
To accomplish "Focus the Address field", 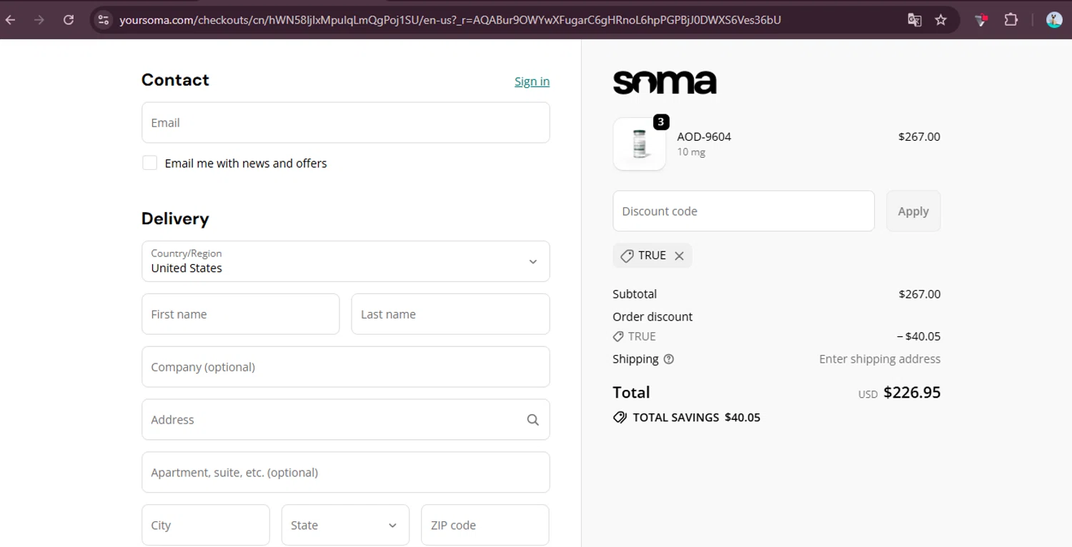I will point(346,420).
